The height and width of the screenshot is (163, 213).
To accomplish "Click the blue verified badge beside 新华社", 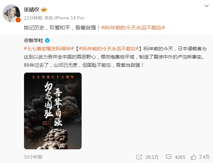I will coord(47,40).
